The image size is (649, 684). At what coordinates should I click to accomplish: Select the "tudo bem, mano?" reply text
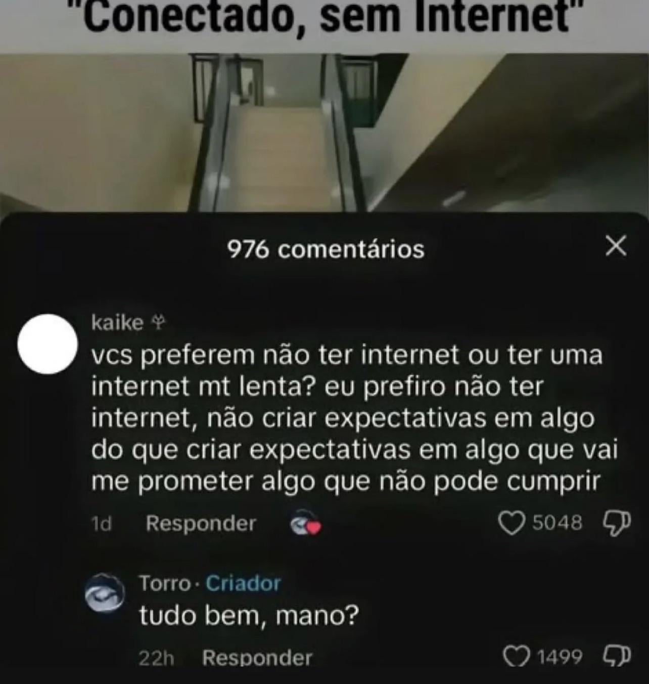249,616
